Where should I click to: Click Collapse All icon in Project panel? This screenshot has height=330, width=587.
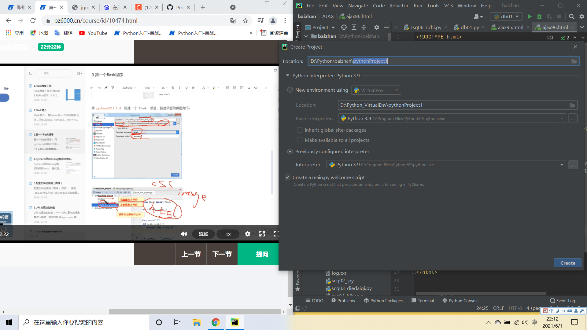pos(364,28)
